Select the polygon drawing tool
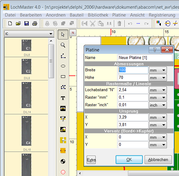The width and height of the screenshot is (179, 176). pyautogui.click(x=63, y=87)
